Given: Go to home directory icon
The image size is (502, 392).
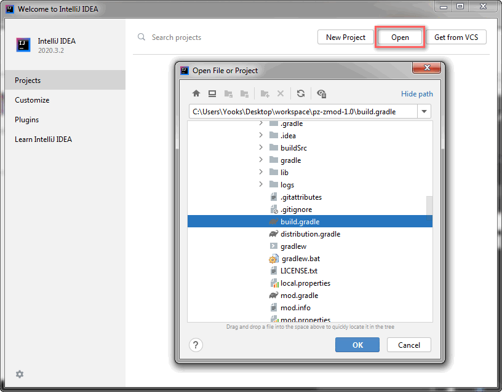Looking at the screenshot, I should point(196,93).
